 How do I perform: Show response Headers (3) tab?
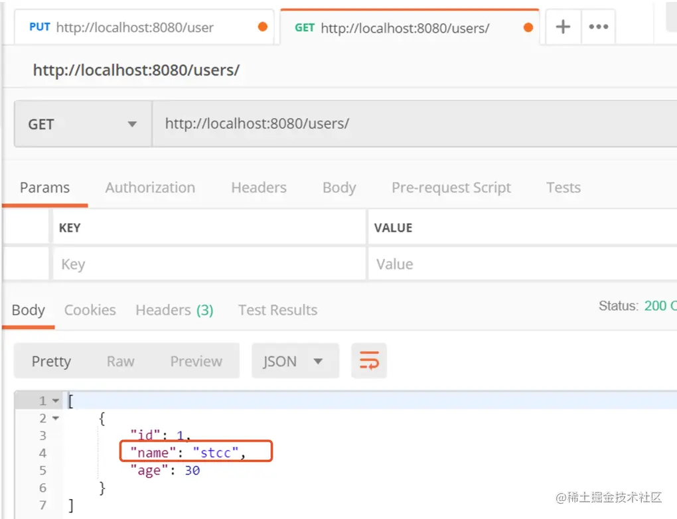coord(175,310)
